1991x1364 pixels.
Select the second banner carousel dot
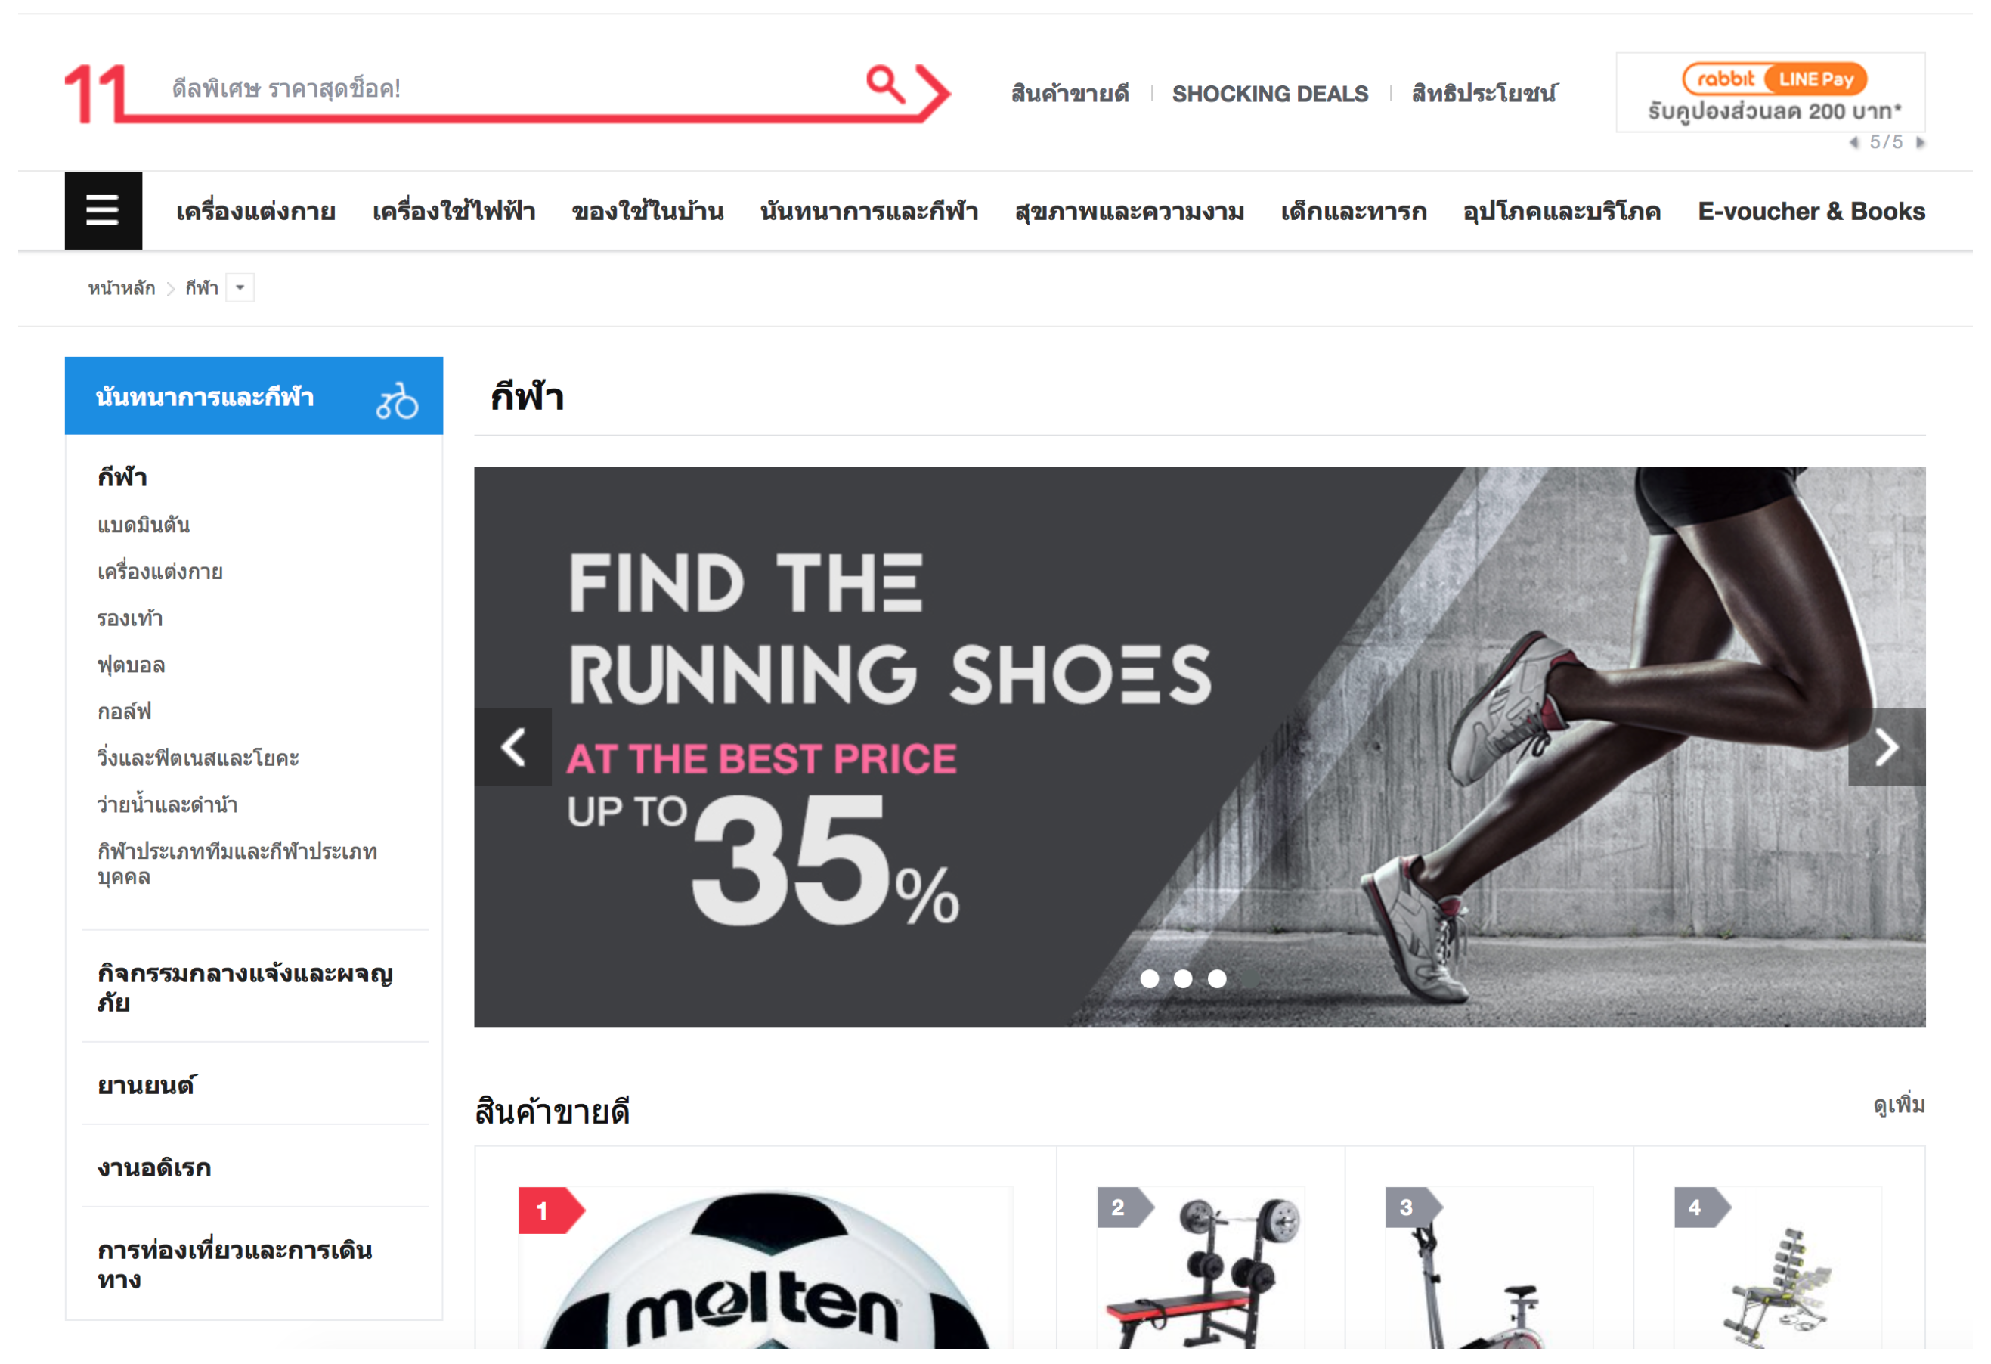tap(1183, 978)
